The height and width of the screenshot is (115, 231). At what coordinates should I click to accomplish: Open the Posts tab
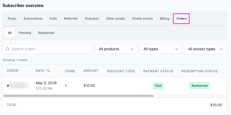[12, 19]
